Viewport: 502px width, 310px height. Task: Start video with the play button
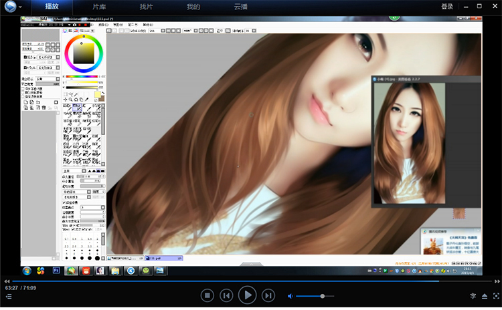[x=247, y=295]
